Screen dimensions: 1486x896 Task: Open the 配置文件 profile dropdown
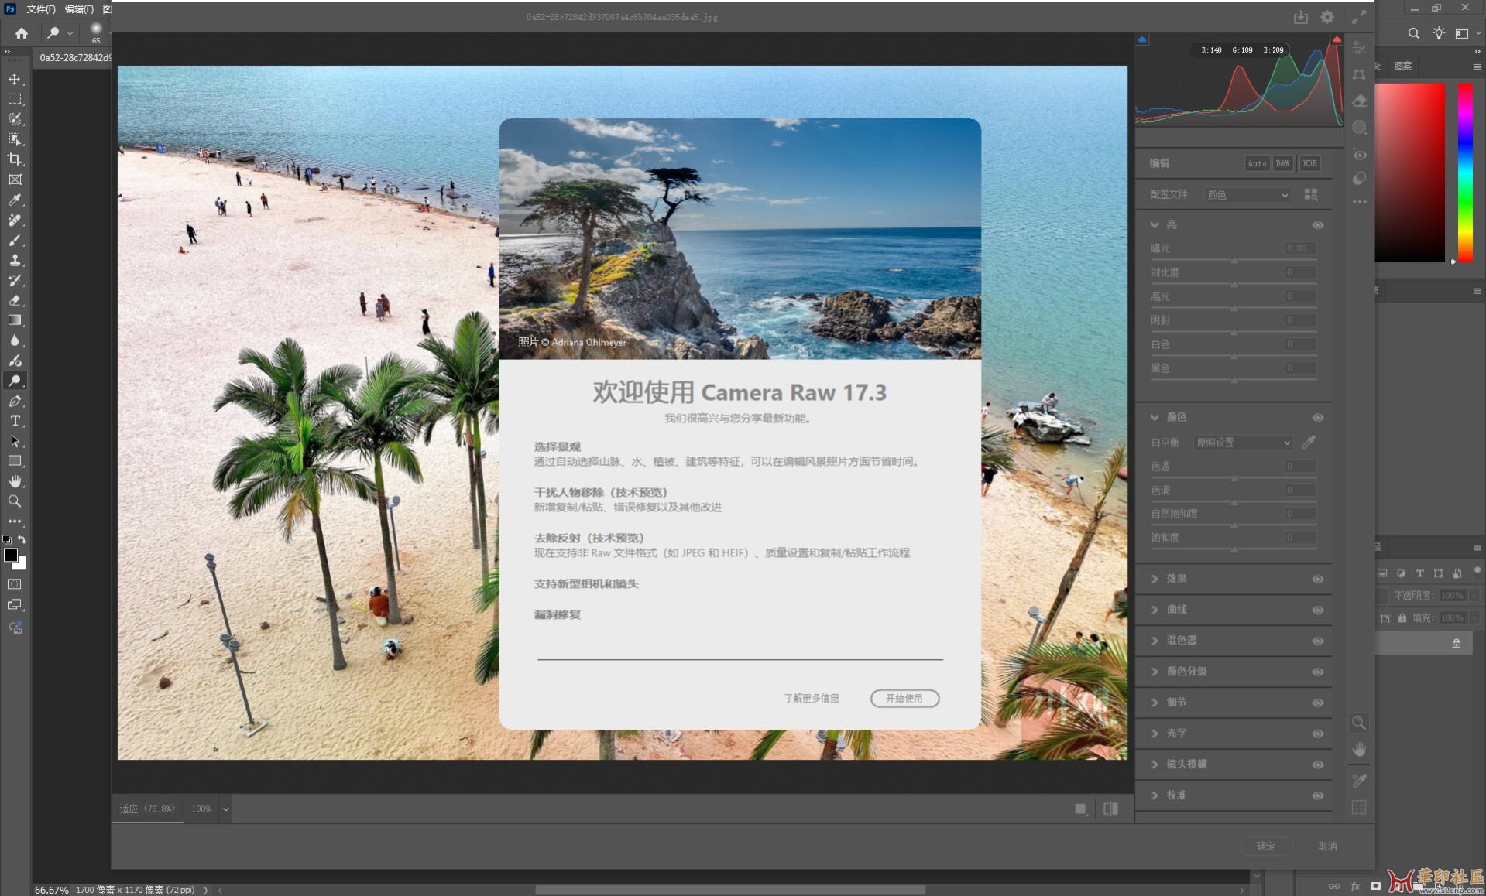pyautogui.click(x=1247, y=195)
